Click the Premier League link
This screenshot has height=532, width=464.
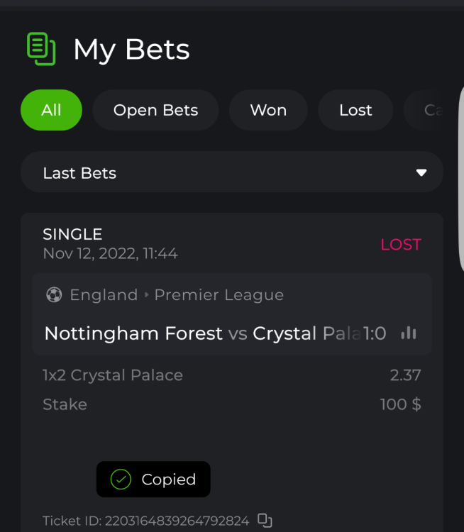[219, 295]
